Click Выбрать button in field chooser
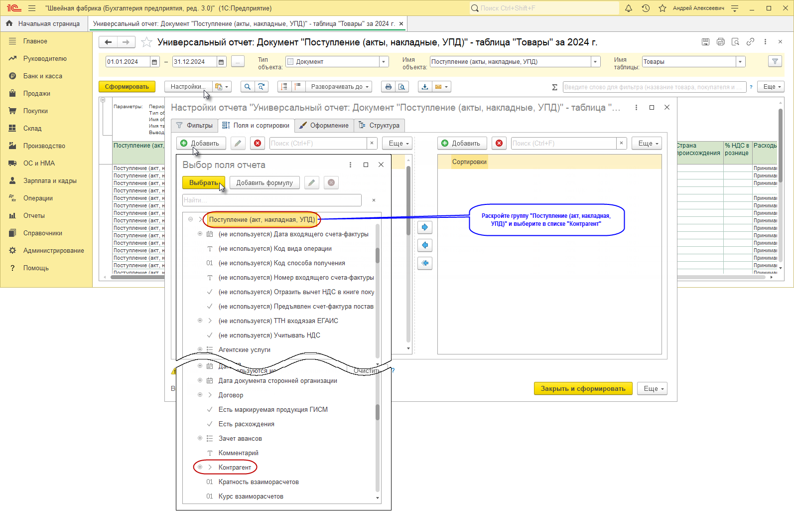 click(x=203, y=183)
